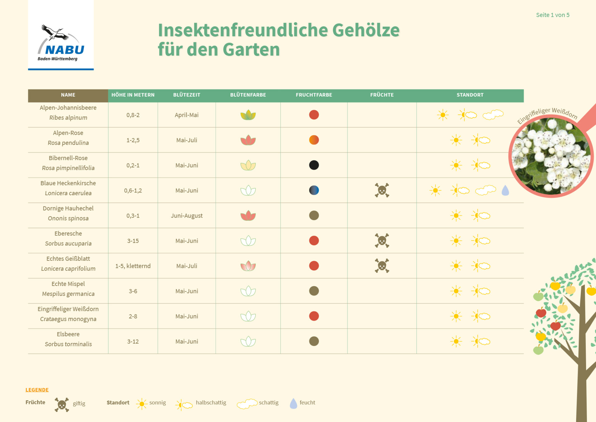The width and height of the screenshot is (596, 422).
Task: Click the black fruit color dot for Bibernell-Rose
Action: (x=314, y=165)
